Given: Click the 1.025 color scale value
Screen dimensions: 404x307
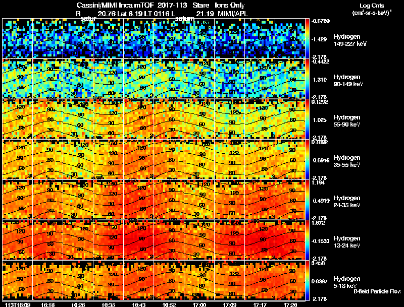Looking at the screenshot, I should pyautogui.click(x=320, y=120).
